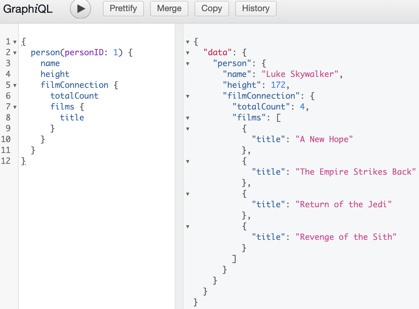Collapse the query block at line 1
Screen dimensions: 419x309
click(15, 42)
